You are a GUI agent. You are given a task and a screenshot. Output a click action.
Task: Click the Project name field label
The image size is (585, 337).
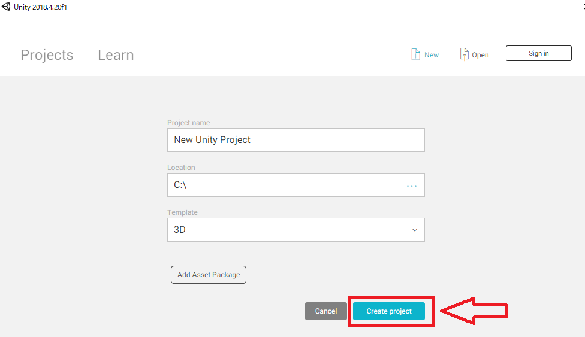[188, 123]
